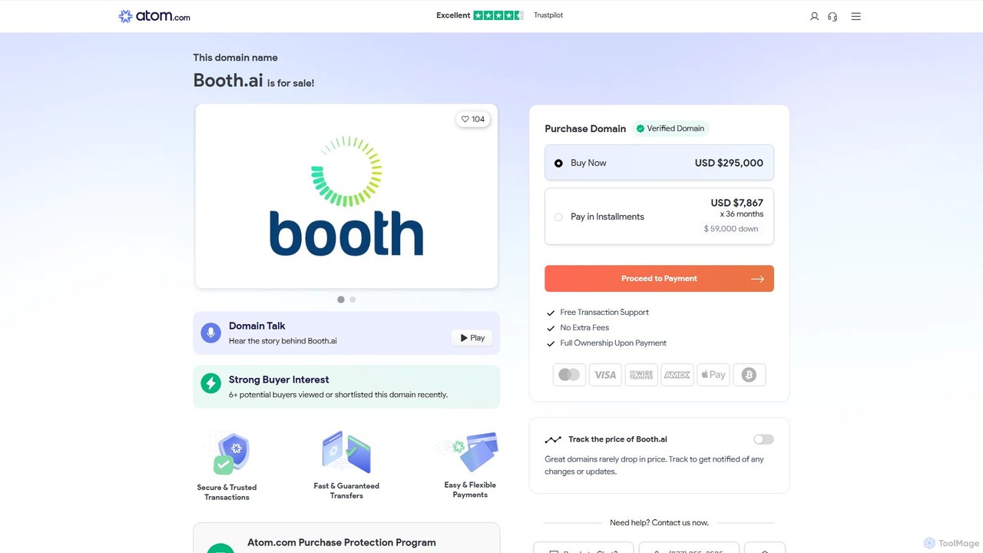Click the Mastercard payment icon
The image size is (983, 553).
click(569, 375)
